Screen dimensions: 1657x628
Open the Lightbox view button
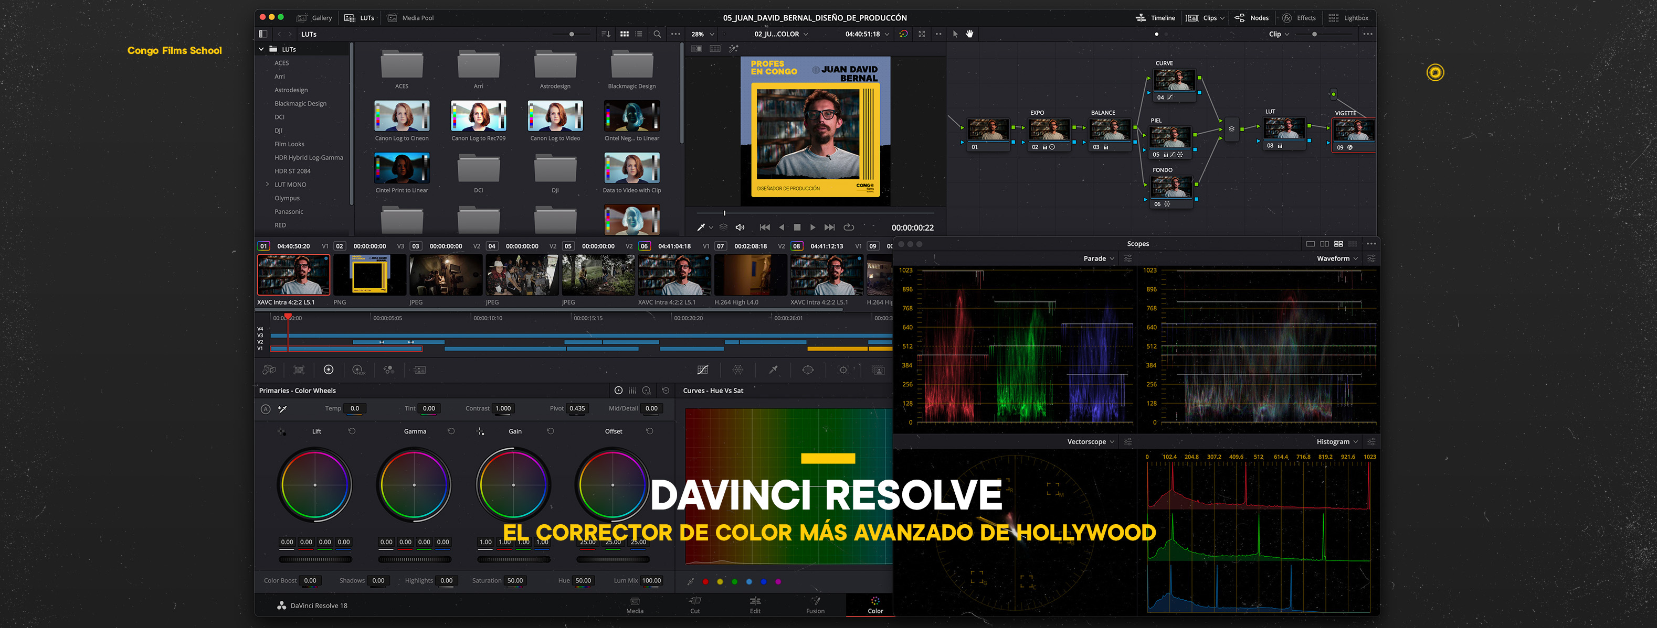click(1348, 18)
